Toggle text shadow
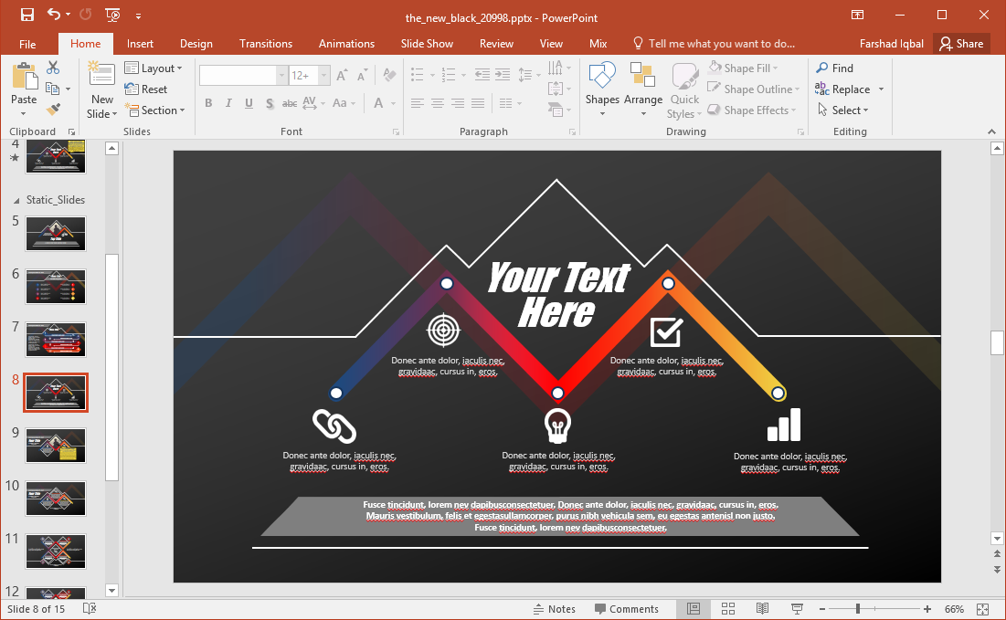The image size is (1006, 620). coord(270,103)
